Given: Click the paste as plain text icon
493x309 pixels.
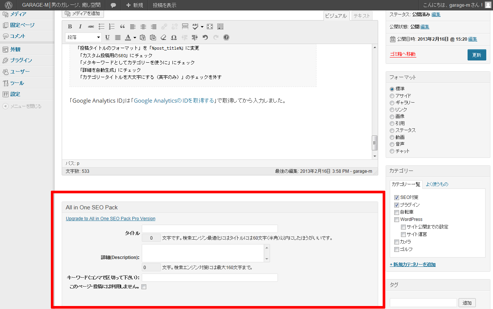Looking at the screenshot, I should point(143,37).
